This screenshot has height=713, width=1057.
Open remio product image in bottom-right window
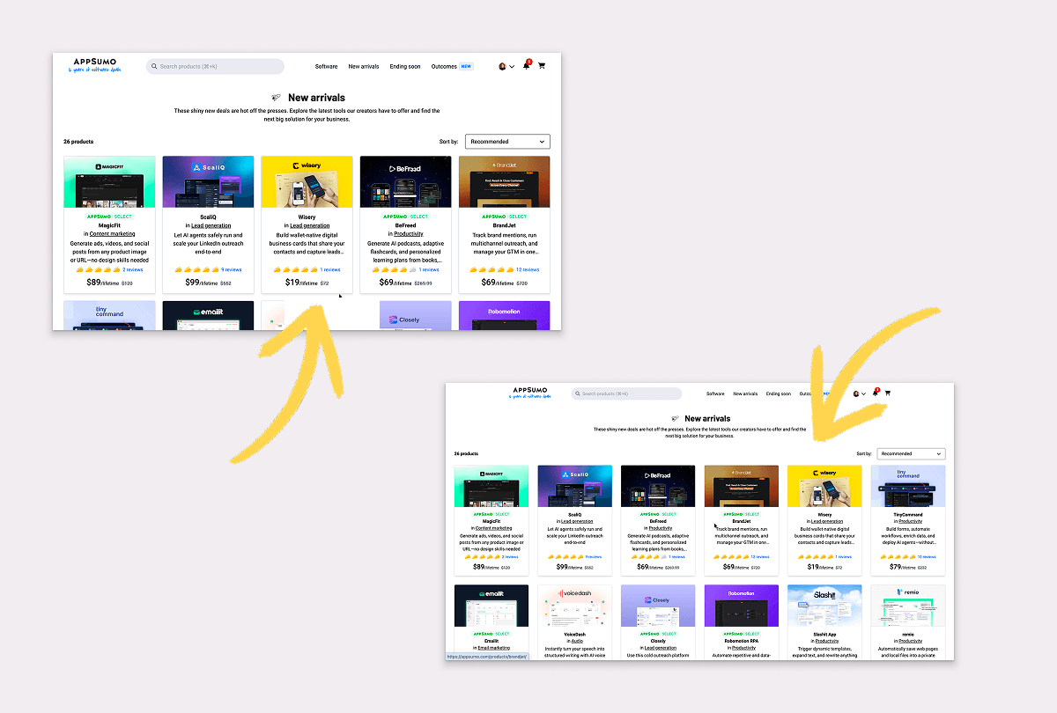click(x=908, y=606)
